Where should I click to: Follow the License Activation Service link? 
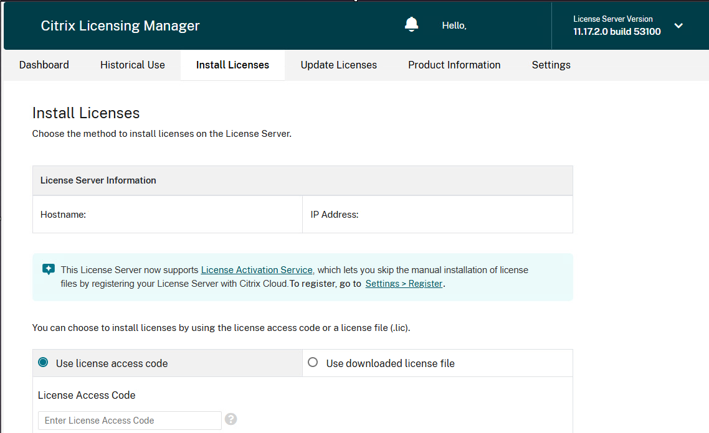[x=257, y=270]
